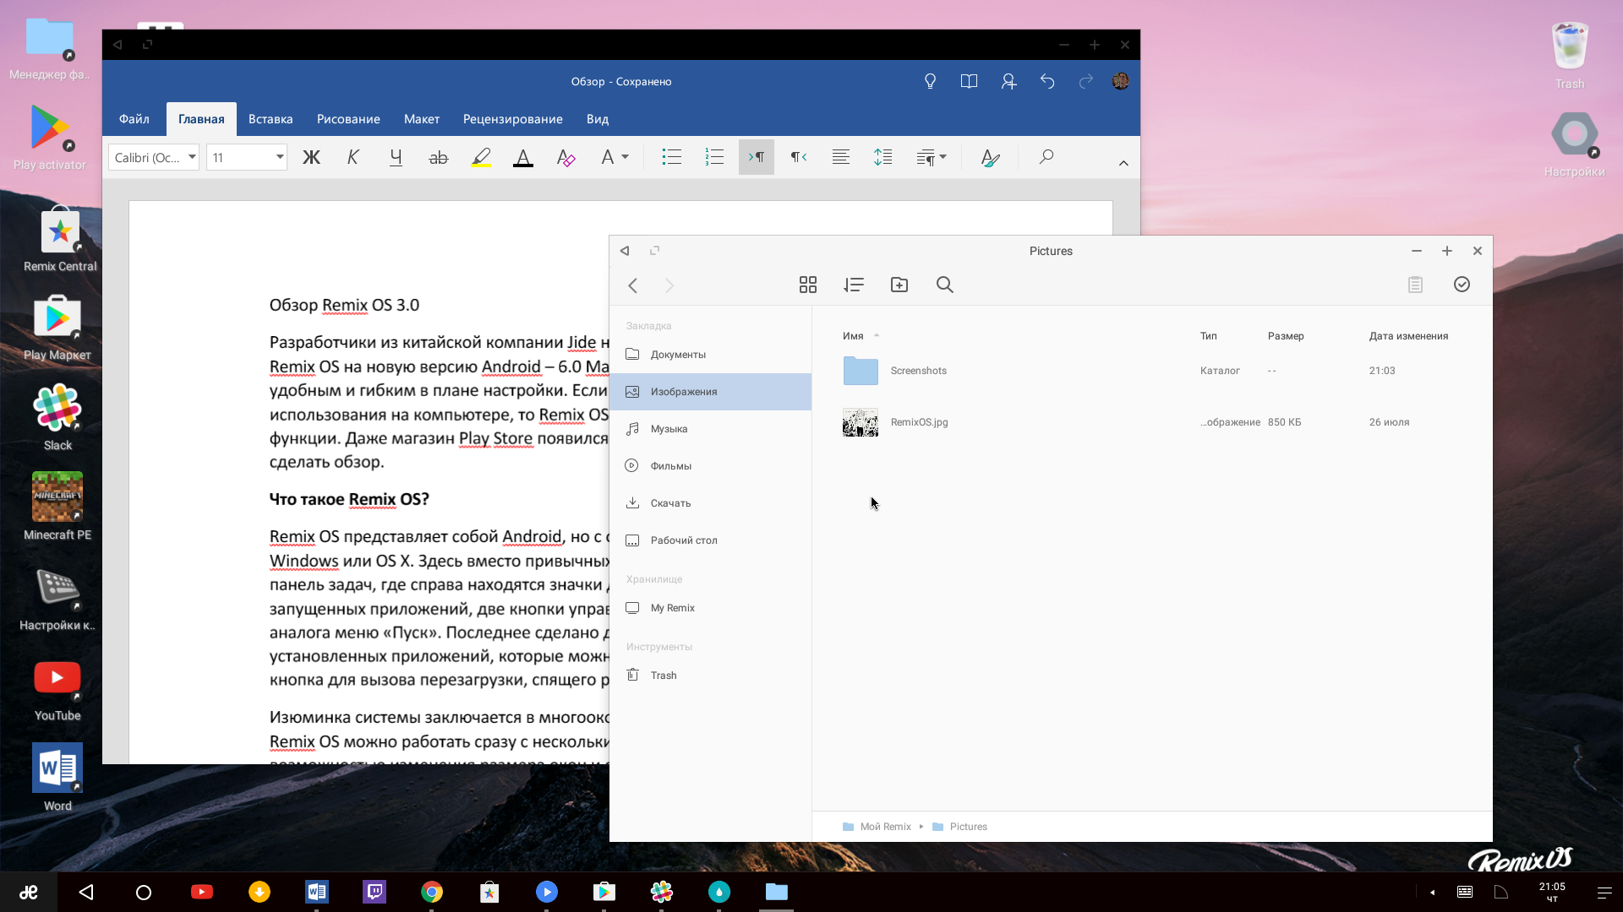
Task: Toggle bold formatting in Word
Action: [311, 157]
